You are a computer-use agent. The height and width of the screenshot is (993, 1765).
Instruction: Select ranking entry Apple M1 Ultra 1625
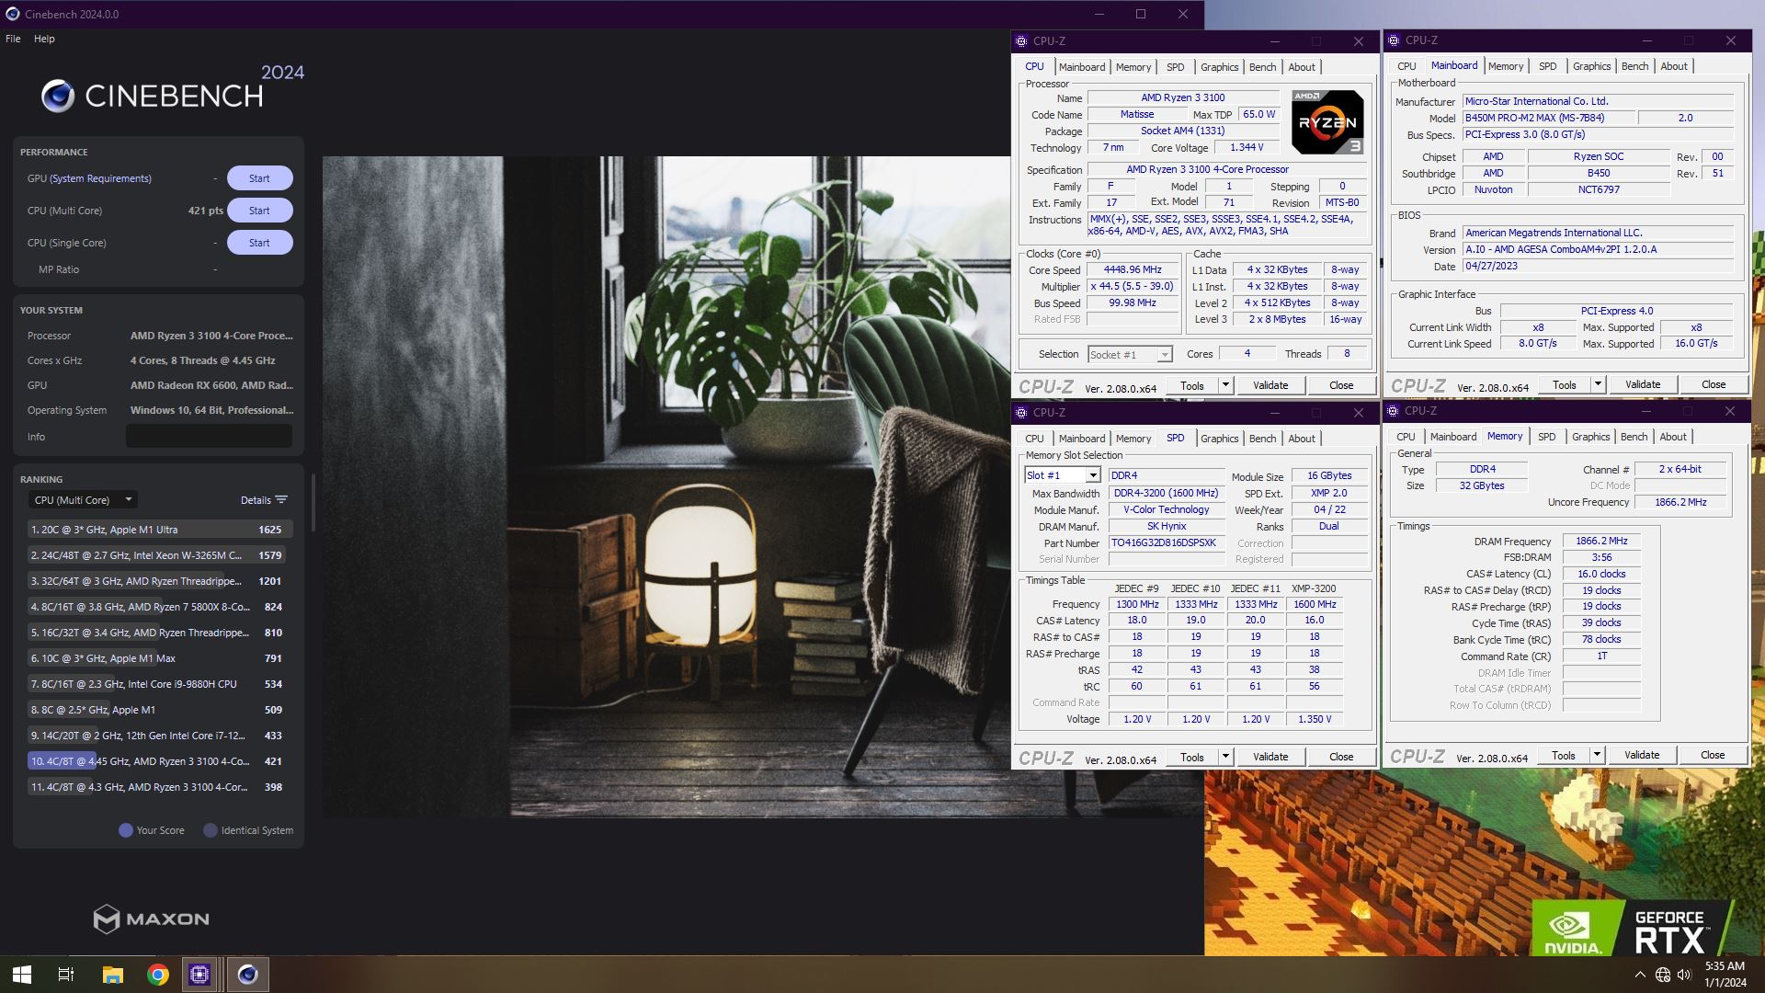[x=160, y=530]
